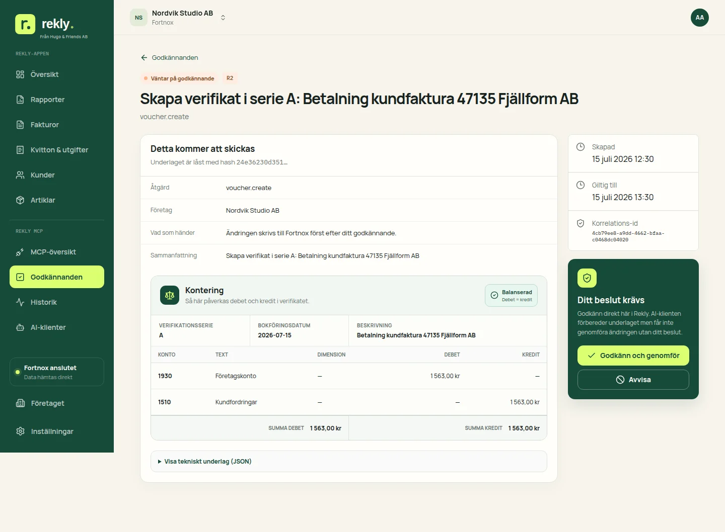Viewport: 725px width, 532px height.
Task: Click the Företagskonto row text
Action: tap(236, 376)
